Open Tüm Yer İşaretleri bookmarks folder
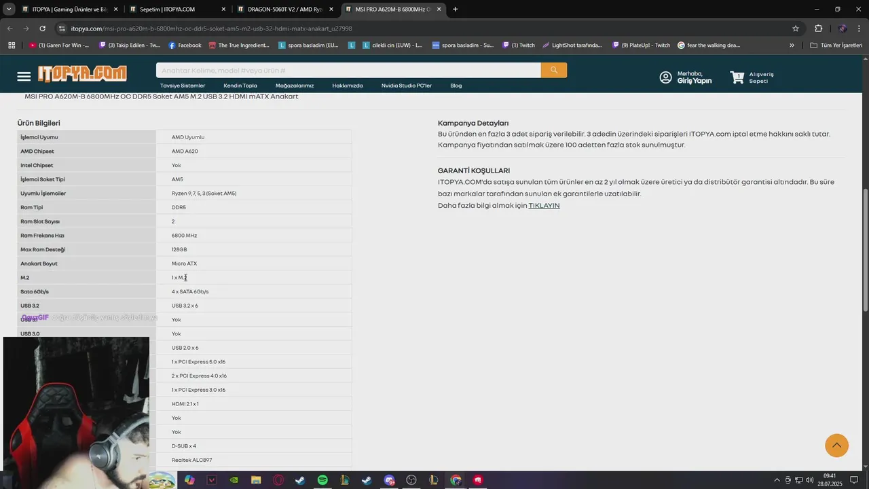869x489 pixels. (836, 46)
